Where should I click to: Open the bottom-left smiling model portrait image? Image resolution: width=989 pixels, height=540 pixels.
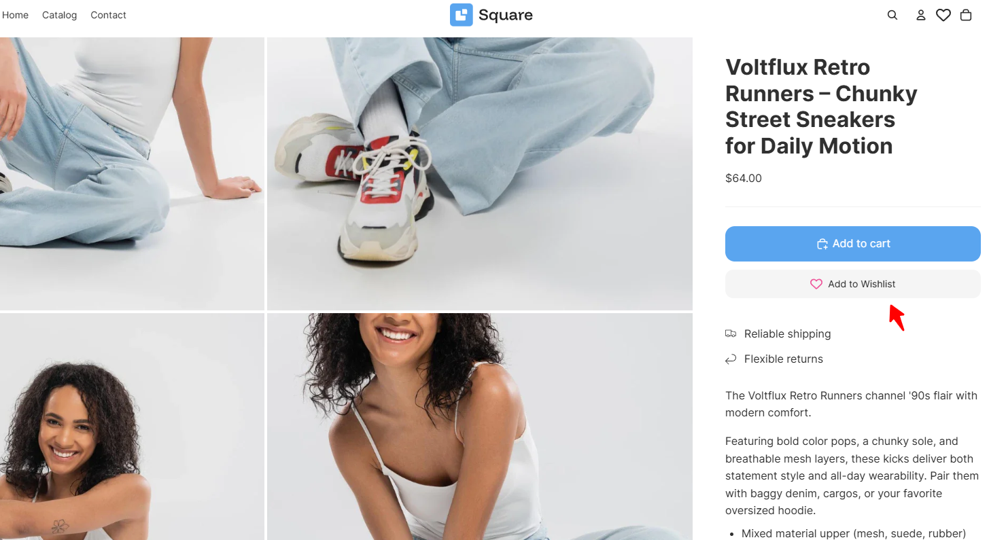click(x=132, y=427)
